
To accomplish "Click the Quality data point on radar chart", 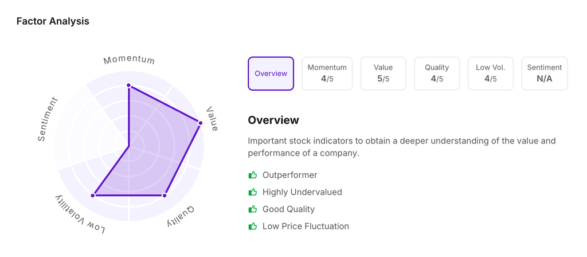I will pyautogui.click(x=165, y=196).
